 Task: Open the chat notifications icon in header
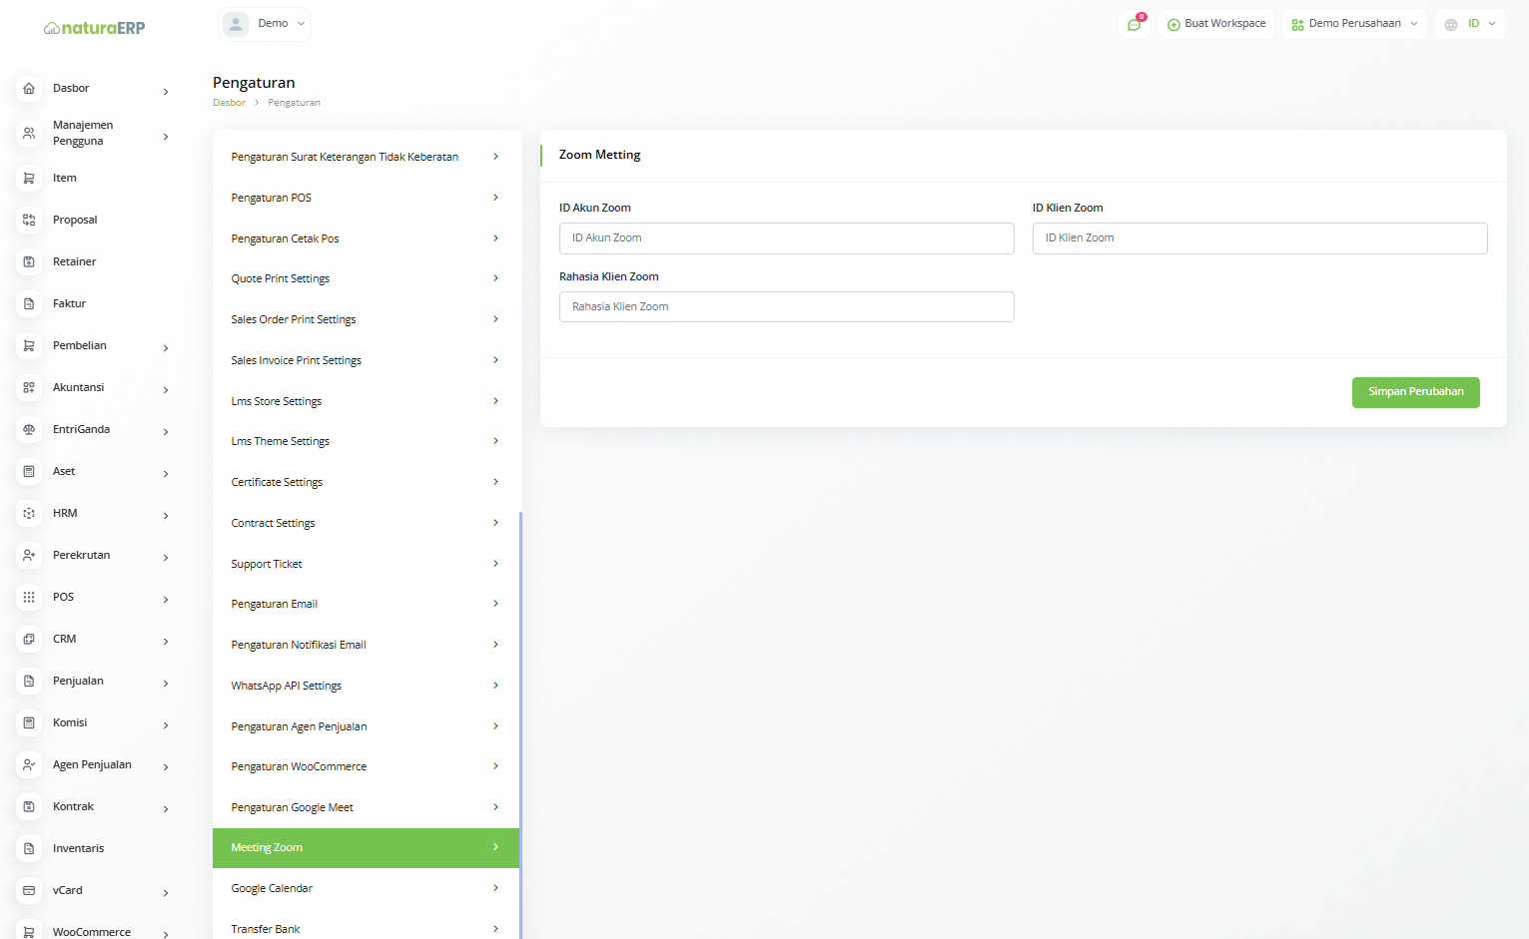click(1135, 24)
